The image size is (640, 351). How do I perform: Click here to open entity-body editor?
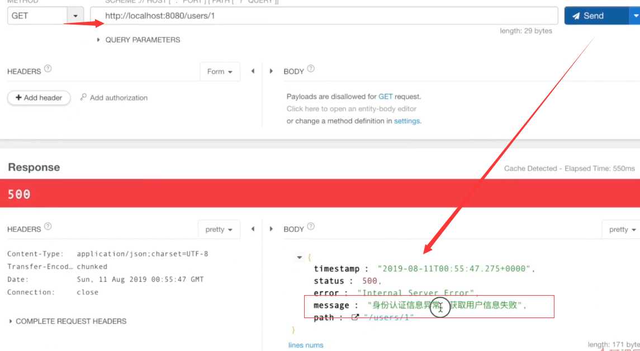pyautogui.click(x=352, y=109)
